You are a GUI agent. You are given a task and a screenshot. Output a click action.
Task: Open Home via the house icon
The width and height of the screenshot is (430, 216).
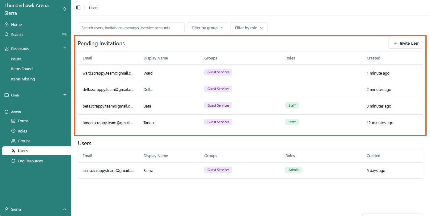6,24
